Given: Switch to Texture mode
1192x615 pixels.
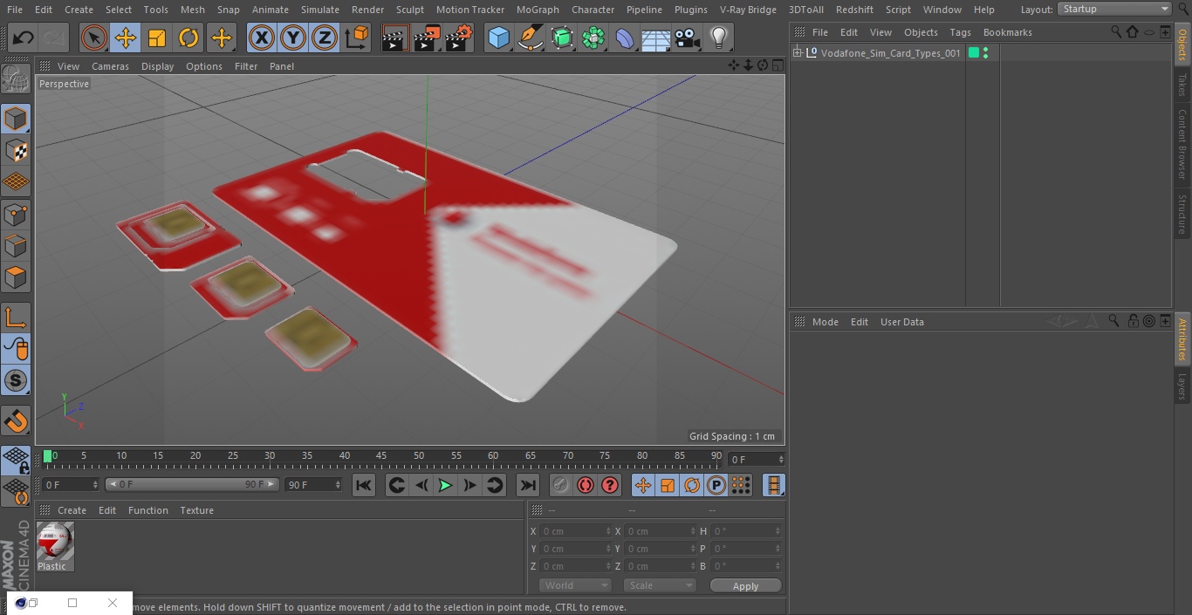Looking at the screenshot, I should [x=16, y=150].
